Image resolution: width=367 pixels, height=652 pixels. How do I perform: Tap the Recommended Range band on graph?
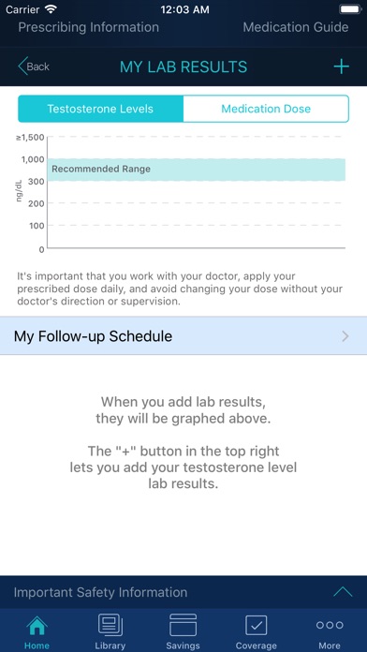[197, 170]
